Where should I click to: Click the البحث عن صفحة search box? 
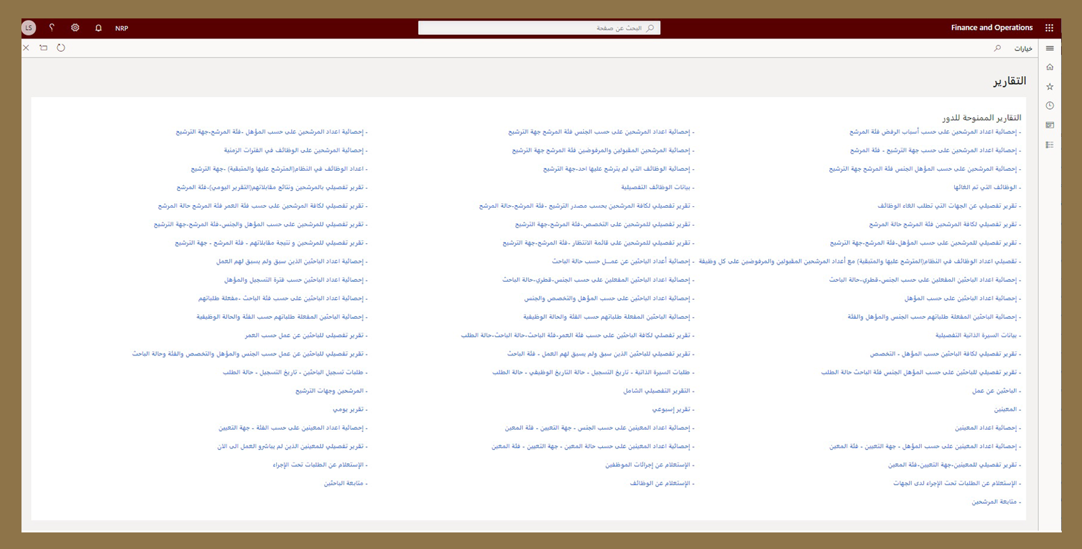pyautogui.click(x=539, y=28)
